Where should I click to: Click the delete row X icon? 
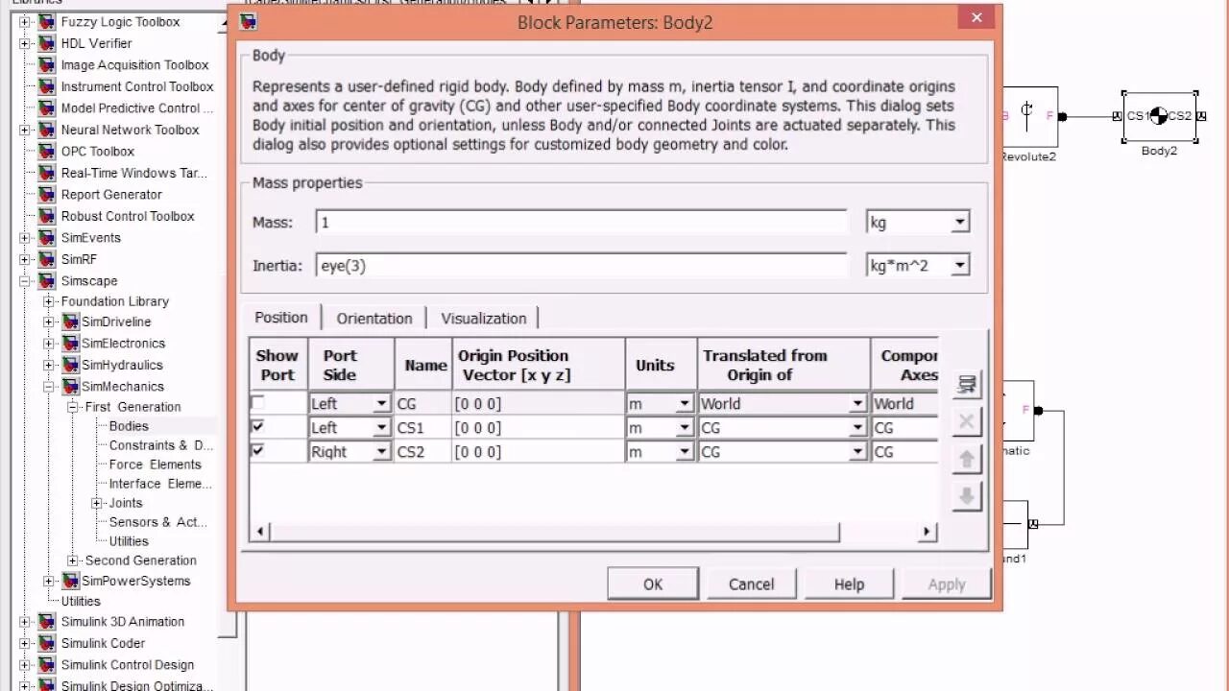pyautogui.click(x=967, y=421)
